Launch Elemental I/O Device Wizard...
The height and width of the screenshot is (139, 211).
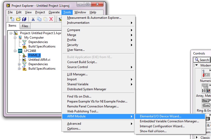(170, 116)
